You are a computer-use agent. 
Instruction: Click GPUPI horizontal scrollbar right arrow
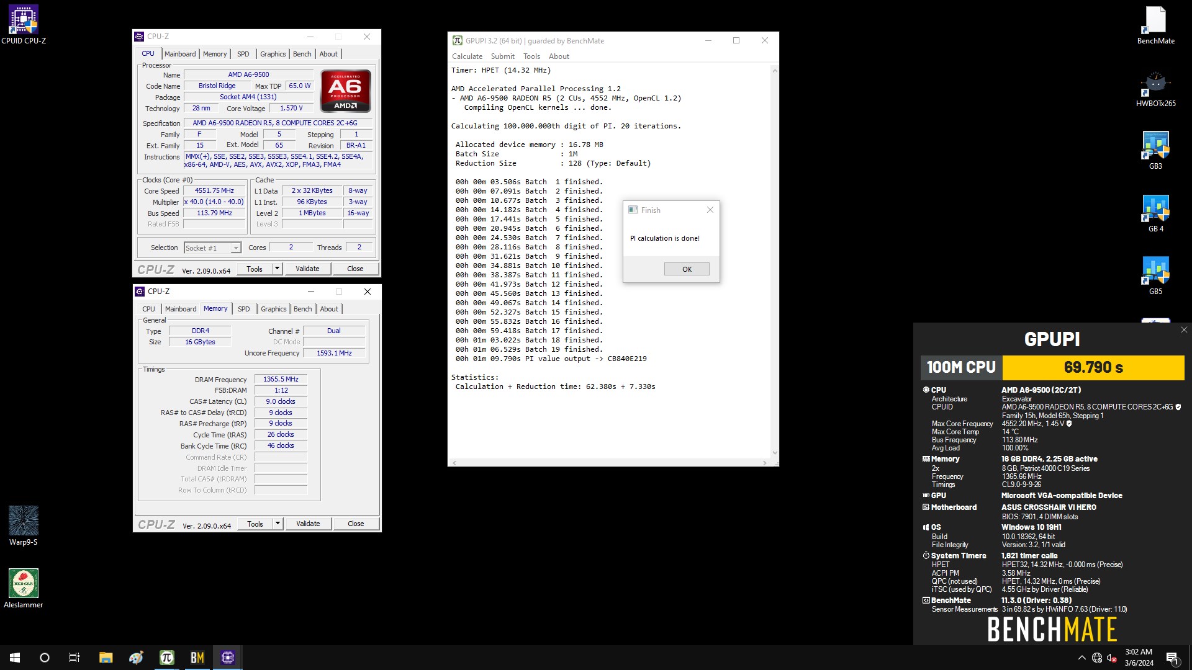[765, 463]
